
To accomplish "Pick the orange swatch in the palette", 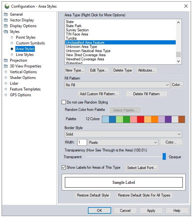I will pyautogui.click(x=155, y=119).
